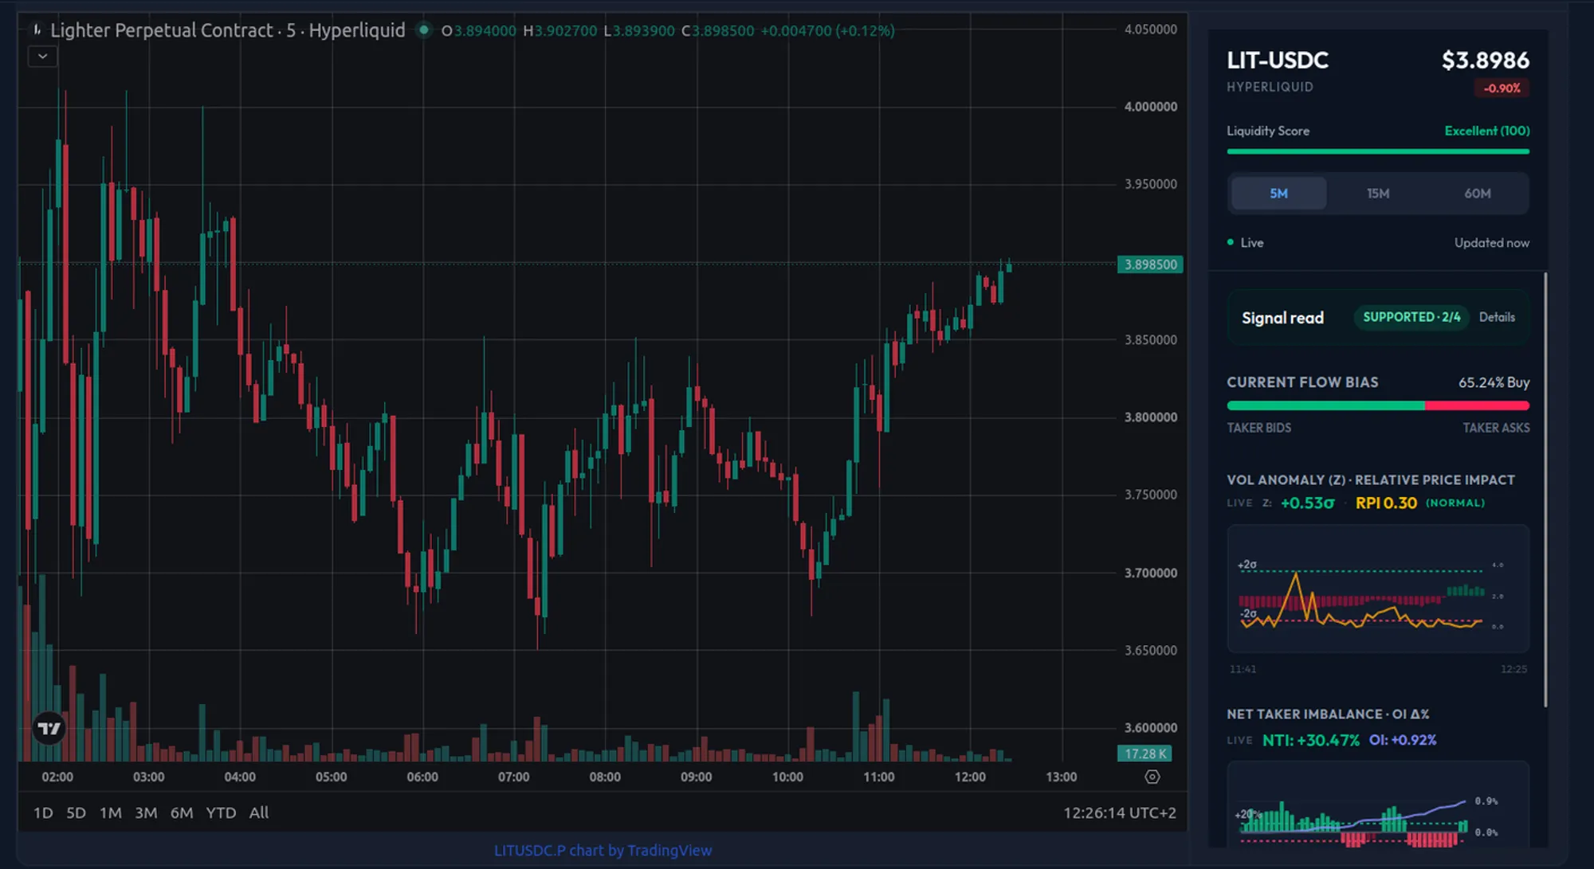Set chart range to 5D
This screenshot has height=869, width=1594.
pyautogui.click(x=76, y=812)
